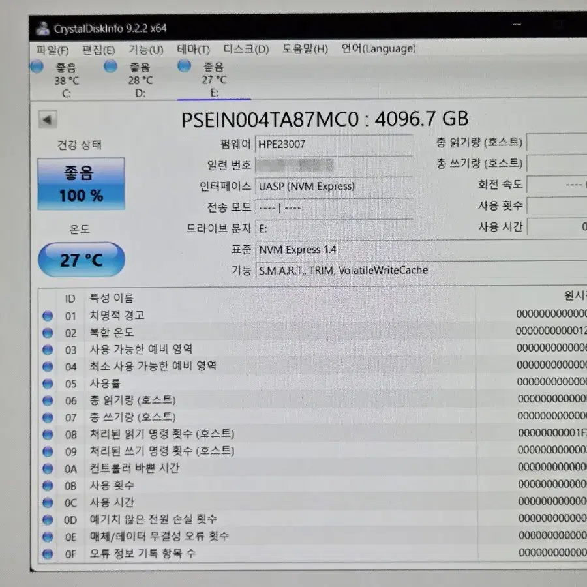The height and width of the screenshot is (587, 587).
Task: Select the attribute name 오류 정보 기록 항목 수
Action: 143,553
